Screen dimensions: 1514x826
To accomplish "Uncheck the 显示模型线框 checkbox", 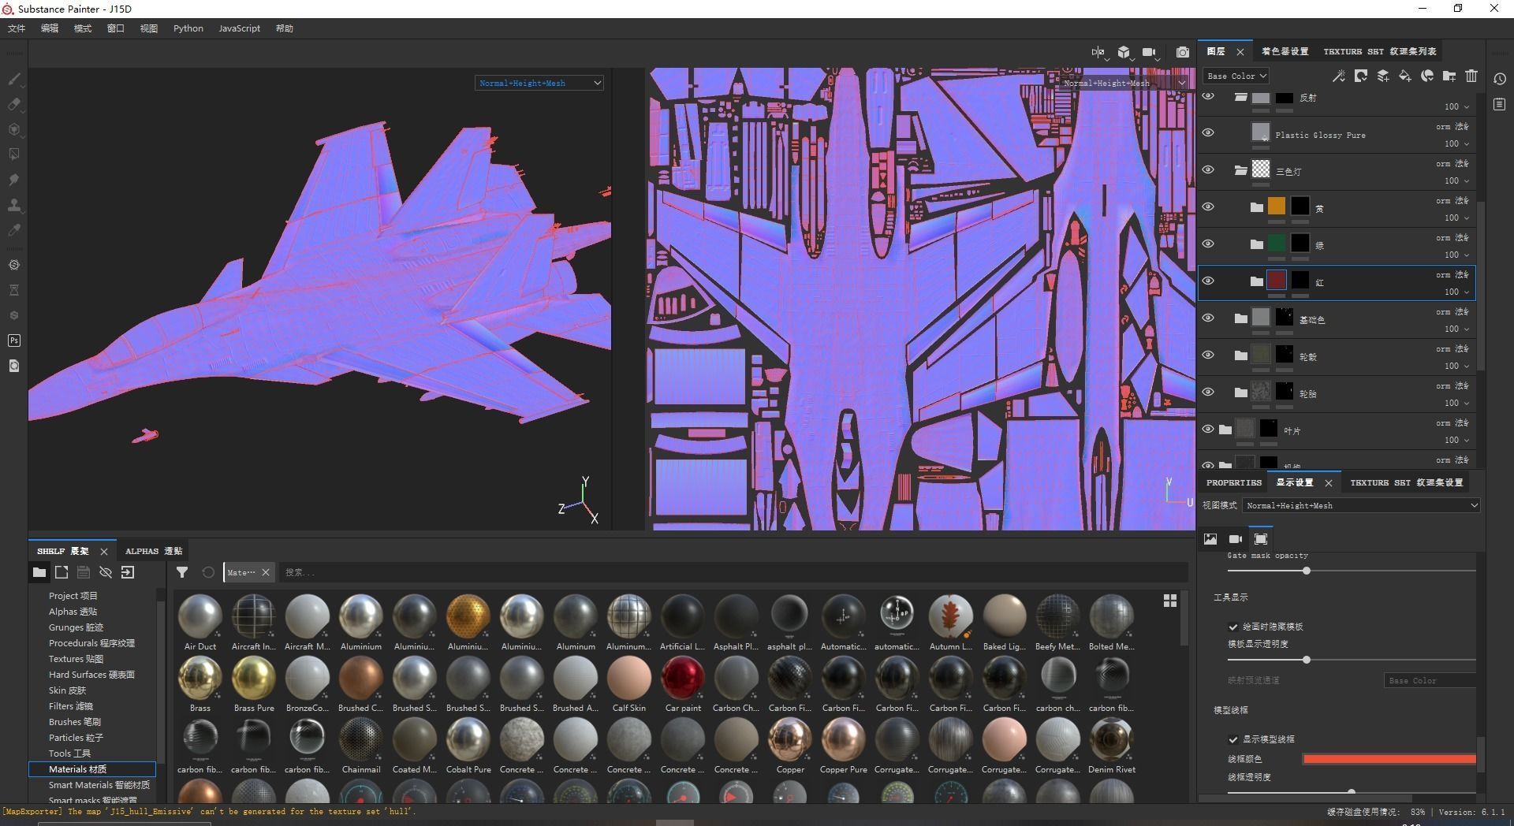I will click(x=1232, y=739).
